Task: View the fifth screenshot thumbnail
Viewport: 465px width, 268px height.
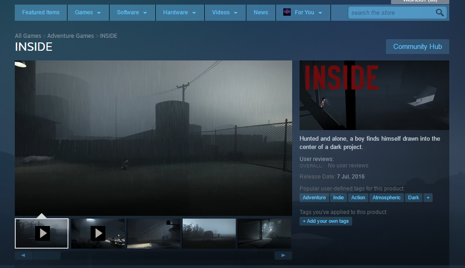Action: pos(264,233)
